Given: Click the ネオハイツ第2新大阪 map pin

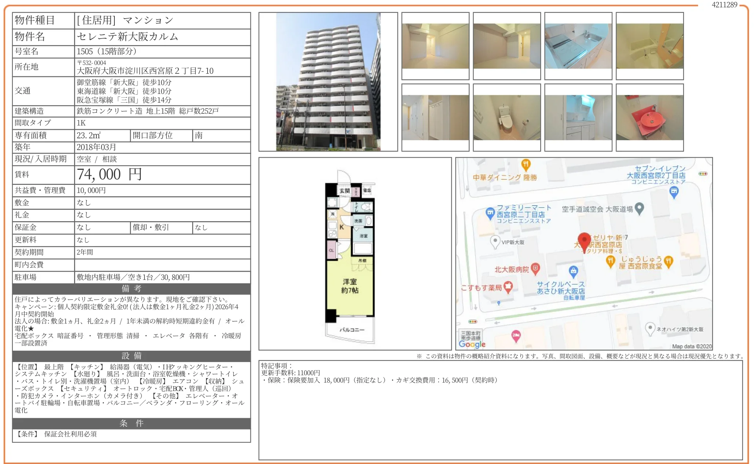Looking at the screenshot, I should click(650, 328).
